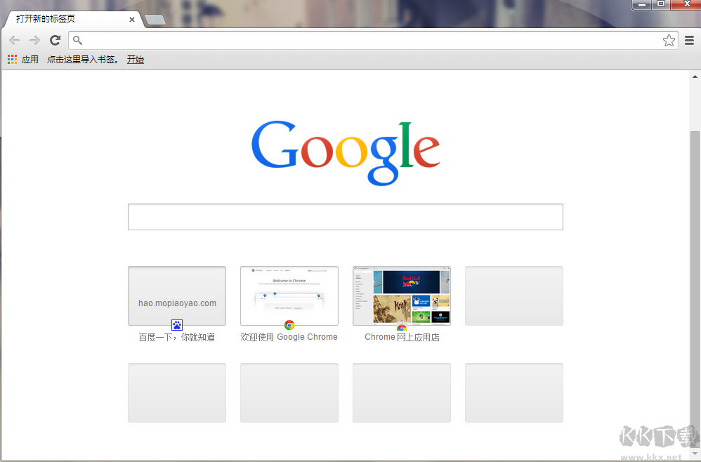Open the 开始 bookmark
The width and height of the screenshot is (701, 462).
[x=135, y=59]
